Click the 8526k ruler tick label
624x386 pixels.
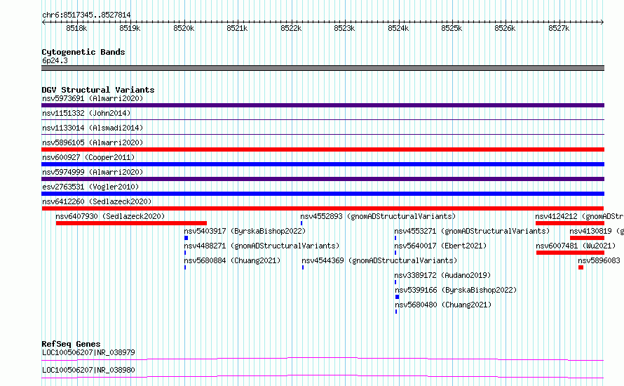pyautogui.click(x=505, y=28)
